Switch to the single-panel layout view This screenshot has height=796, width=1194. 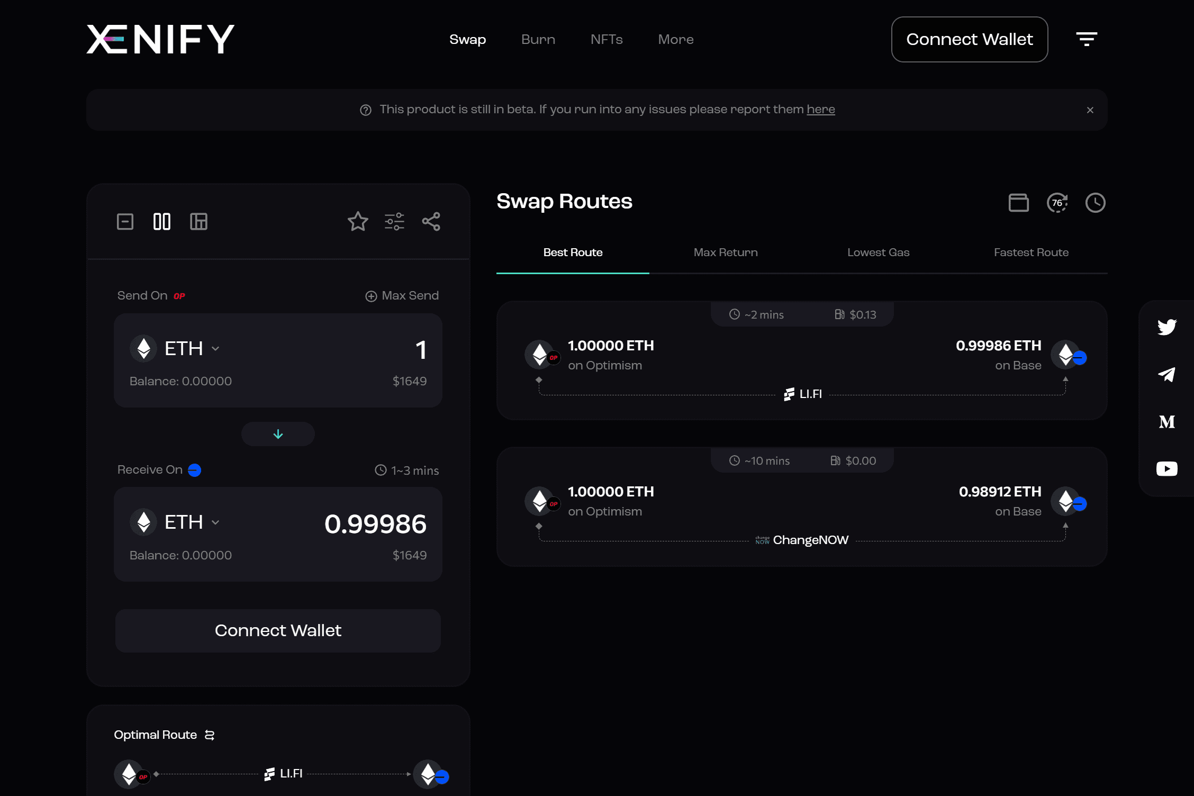pyautogui.click(x=124, y=222)
